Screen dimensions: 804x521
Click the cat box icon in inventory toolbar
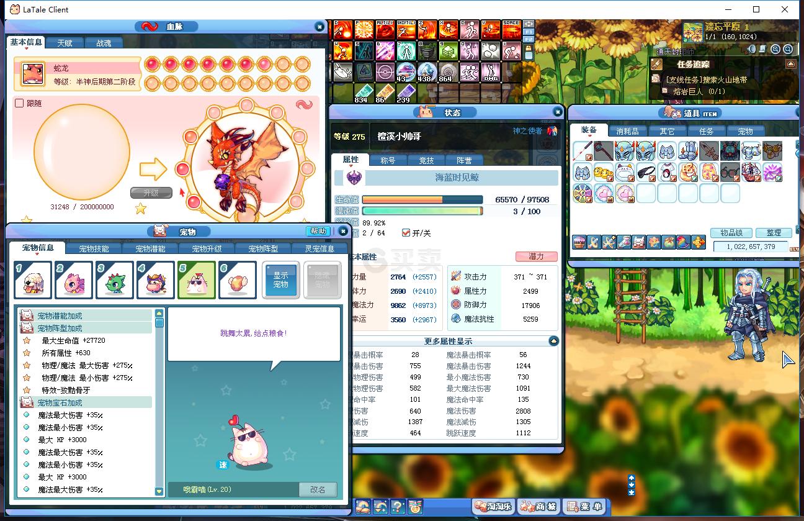coord(638,243)
